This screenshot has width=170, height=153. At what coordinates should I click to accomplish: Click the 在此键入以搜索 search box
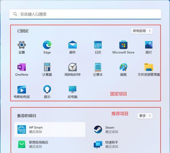tap(85, 14)
